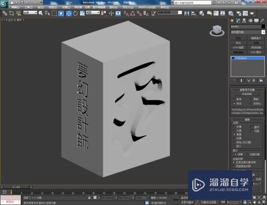Click the 开始拾取 button
Image resolution: width=267 pixels, height=205 pixels.
point(247,94)
